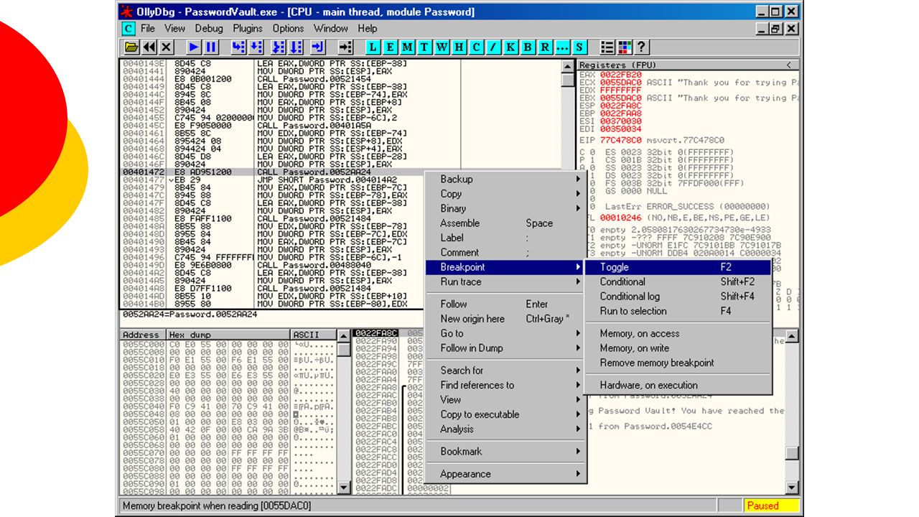919x517 pixels.
Task: Open the Plugins menu
Action: 248,29
